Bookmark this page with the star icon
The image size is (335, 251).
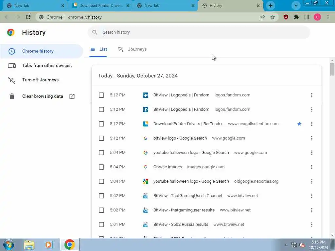(x=273, y=17)
